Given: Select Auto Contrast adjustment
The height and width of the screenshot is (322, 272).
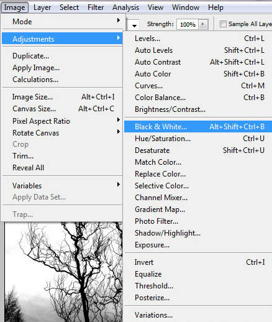Looking at the screenshot, I should pos(198,62).
